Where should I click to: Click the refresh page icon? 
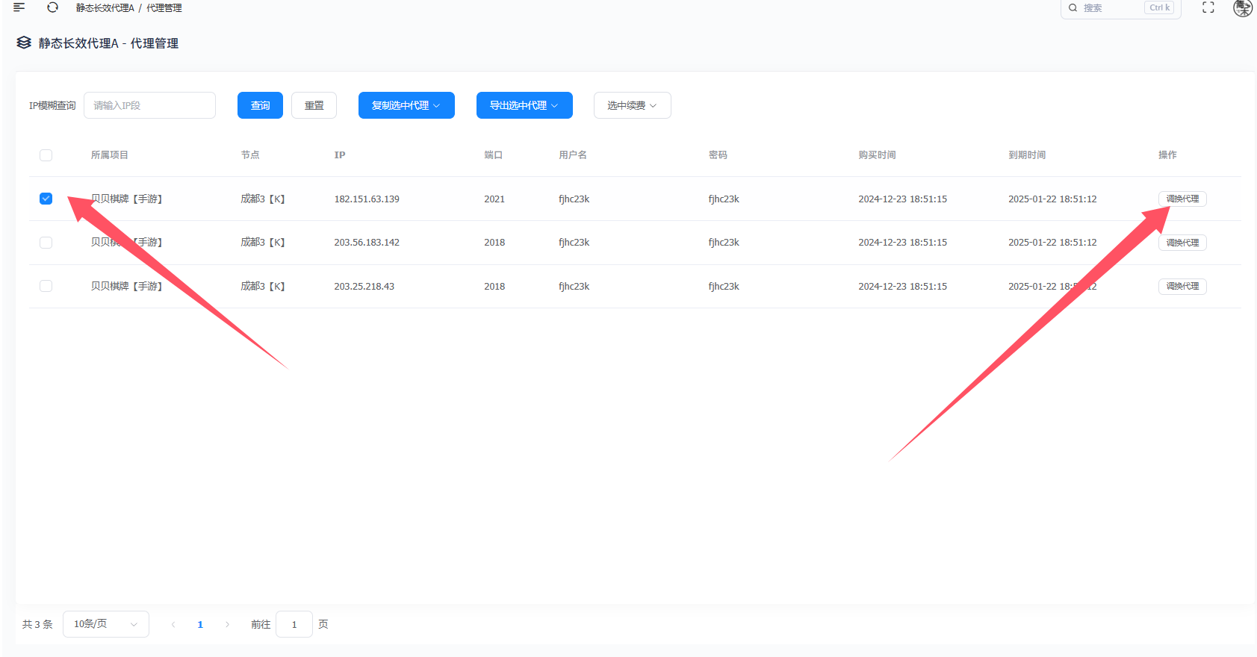52,7
